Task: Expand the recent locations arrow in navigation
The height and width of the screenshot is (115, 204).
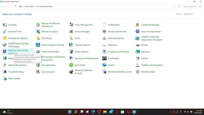Action: (11, 6)
